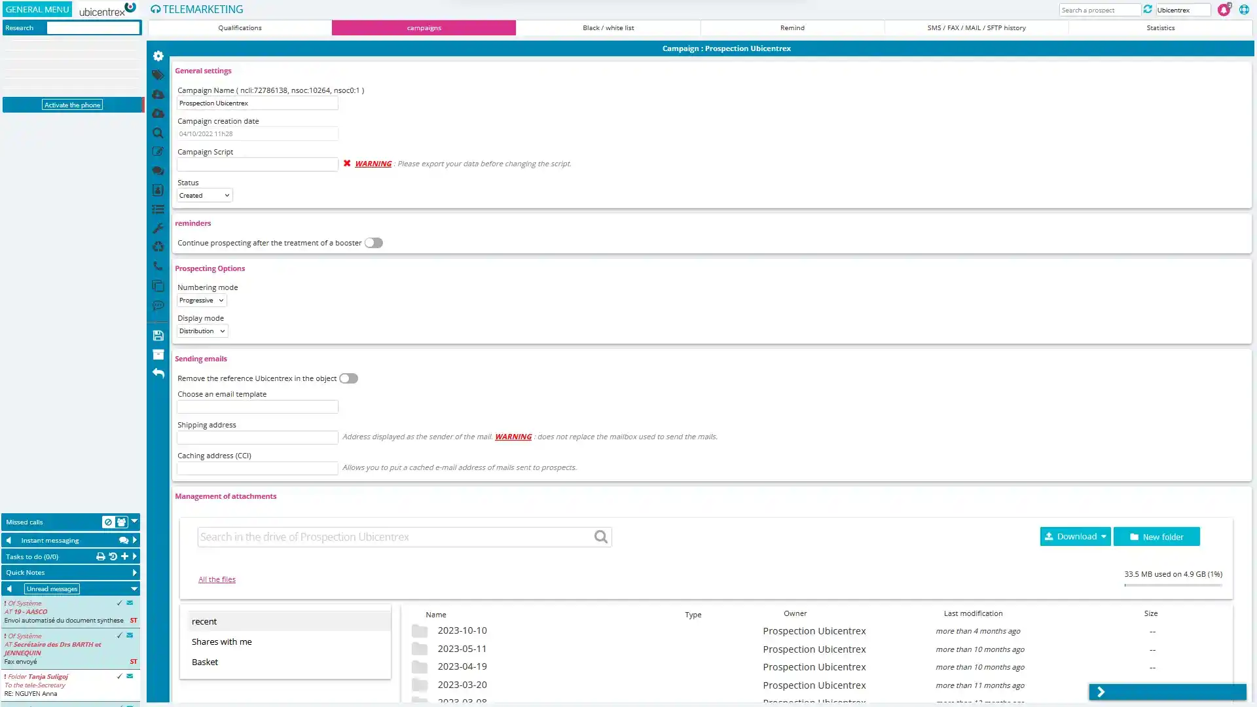Click the magnifier icon in drive search
This screenshot has width=1257, height=707.
click(600, 537)
